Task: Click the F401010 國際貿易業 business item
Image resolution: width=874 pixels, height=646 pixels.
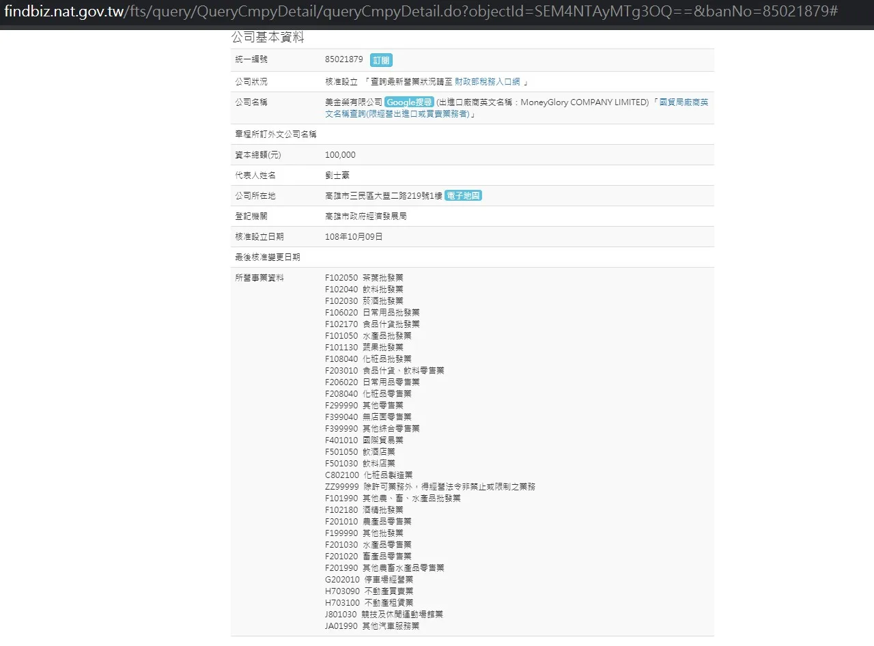Action: click(x=364, y=440)
